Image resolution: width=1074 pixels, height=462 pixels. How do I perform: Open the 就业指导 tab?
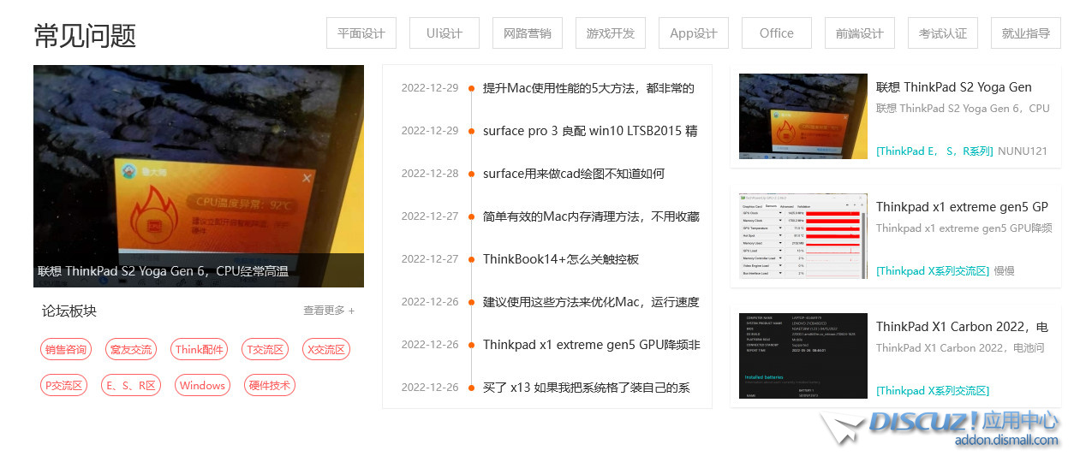click(1026, 33)
